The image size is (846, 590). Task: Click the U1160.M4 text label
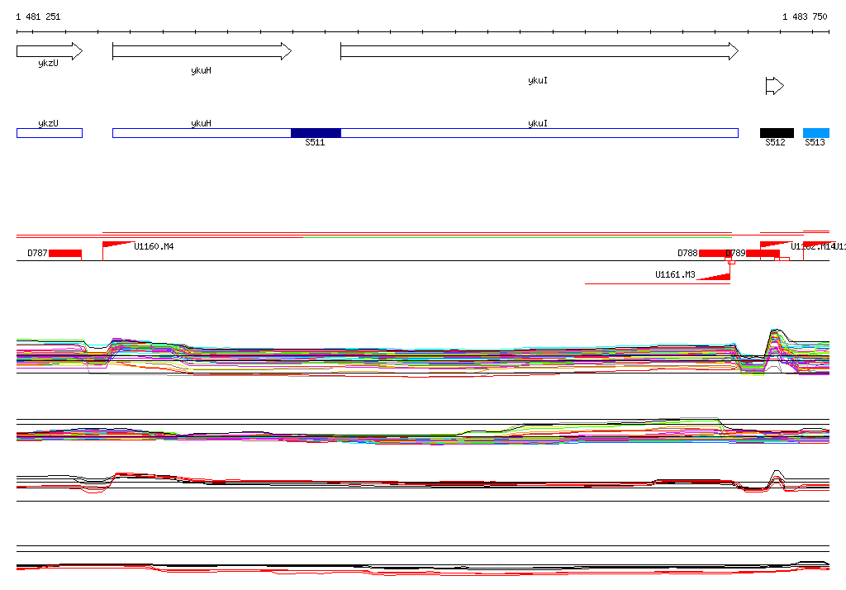point(154,246)
